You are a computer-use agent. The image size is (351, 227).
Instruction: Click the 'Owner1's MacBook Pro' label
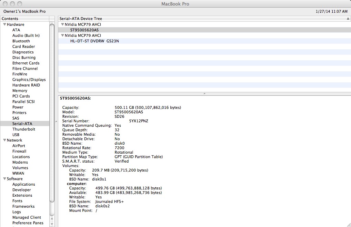pyautogui.click(x=24, y=11)
